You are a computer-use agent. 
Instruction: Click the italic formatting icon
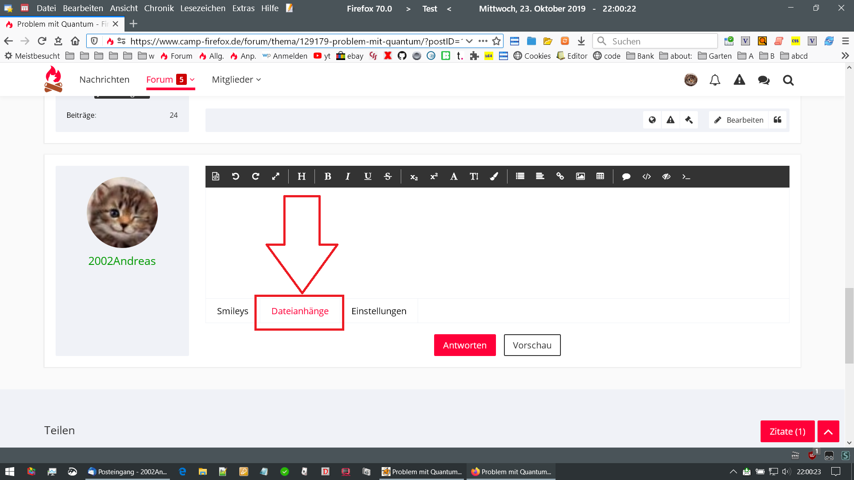[347, 176]
